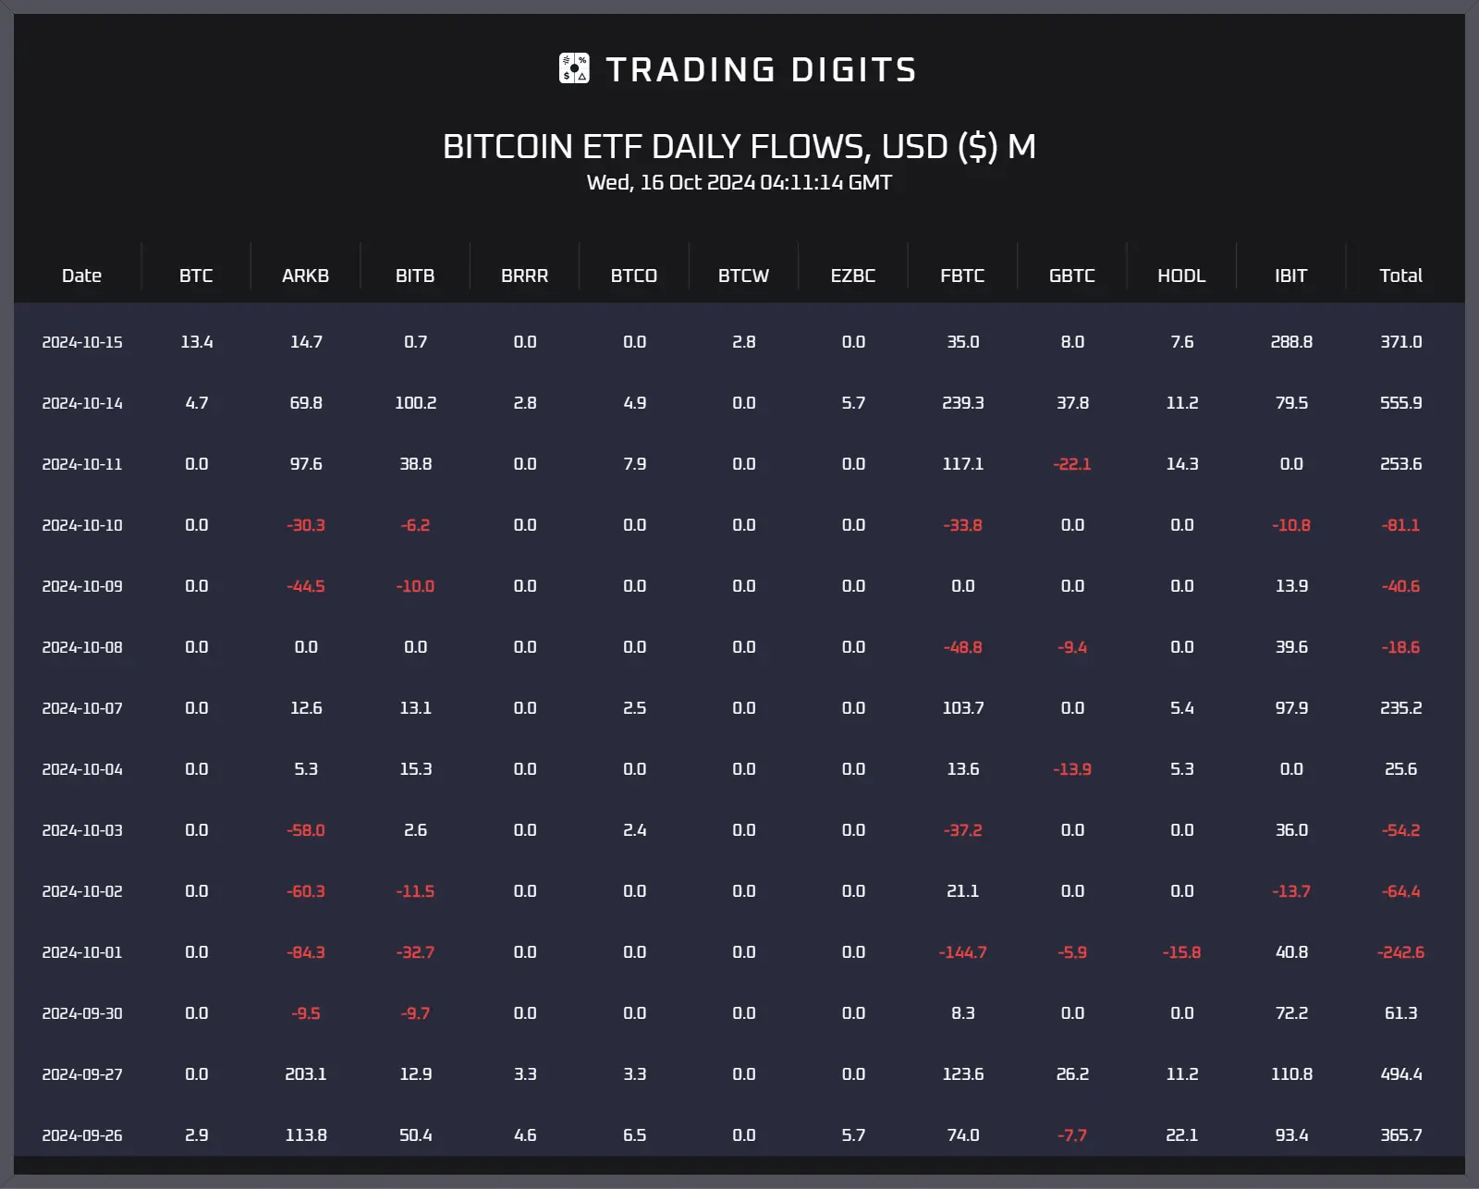Click the BITB column header
This screenshot has height=1189, width=1479.
coord(415,276)
